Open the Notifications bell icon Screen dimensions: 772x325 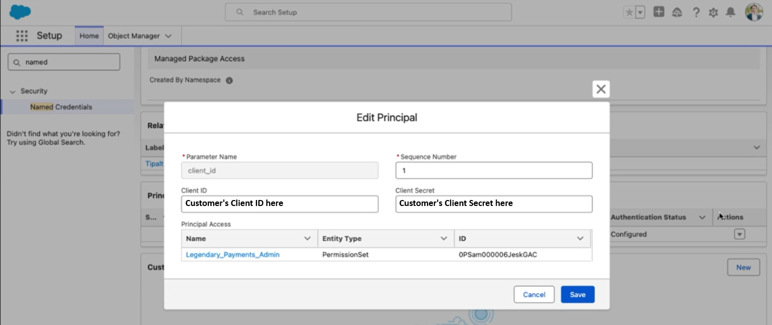click(x=731, y=12)
